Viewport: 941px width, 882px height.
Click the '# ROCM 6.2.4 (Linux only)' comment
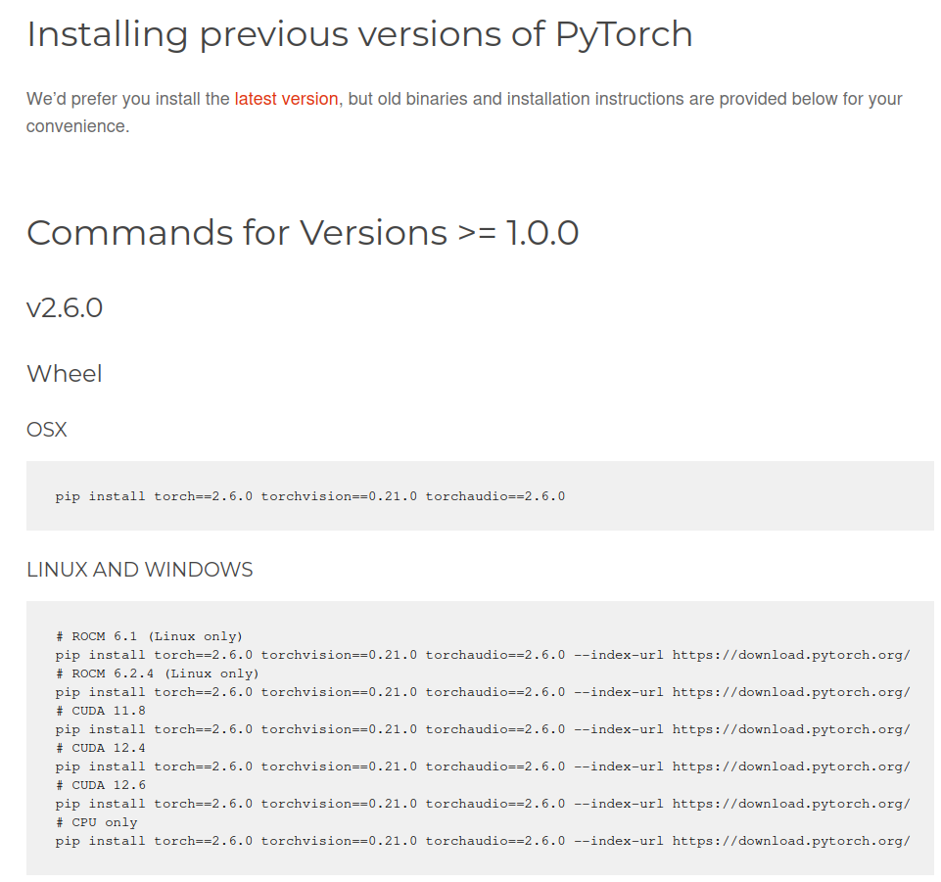pyautogui.click(x=158, y=673)
